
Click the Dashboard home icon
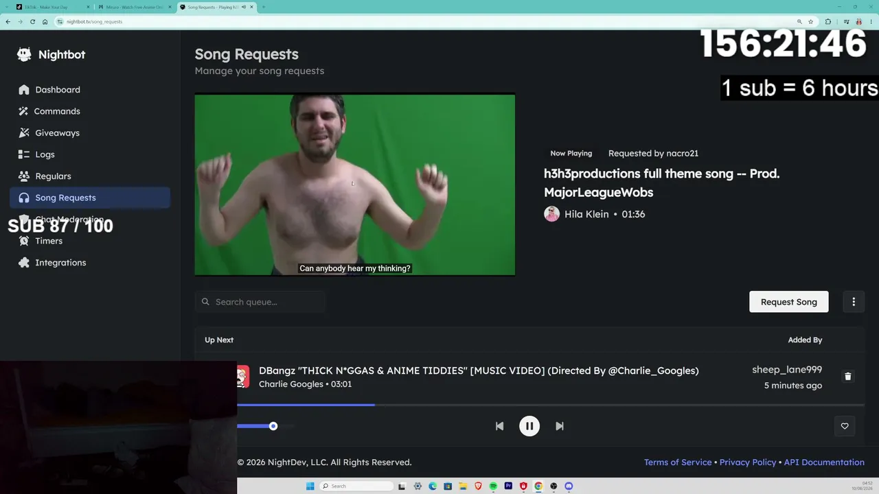(24, 90)
